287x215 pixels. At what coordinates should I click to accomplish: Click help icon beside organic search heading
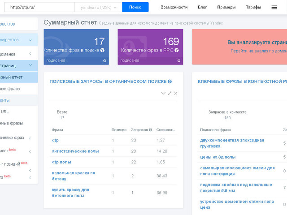(170, 82)
